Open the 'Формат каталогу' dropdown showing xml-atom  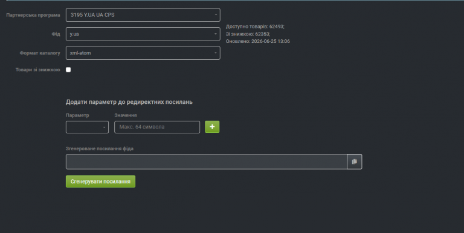tap(143, 53)
